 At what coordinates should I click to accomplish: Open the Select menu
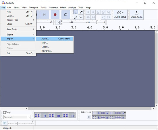pos(16,7)
